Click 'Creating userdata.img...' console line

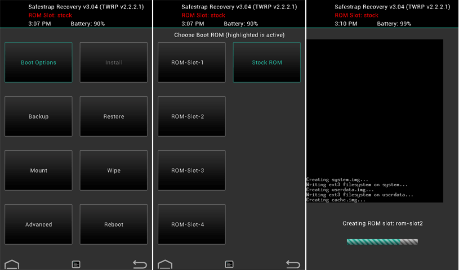pos(340,190)
